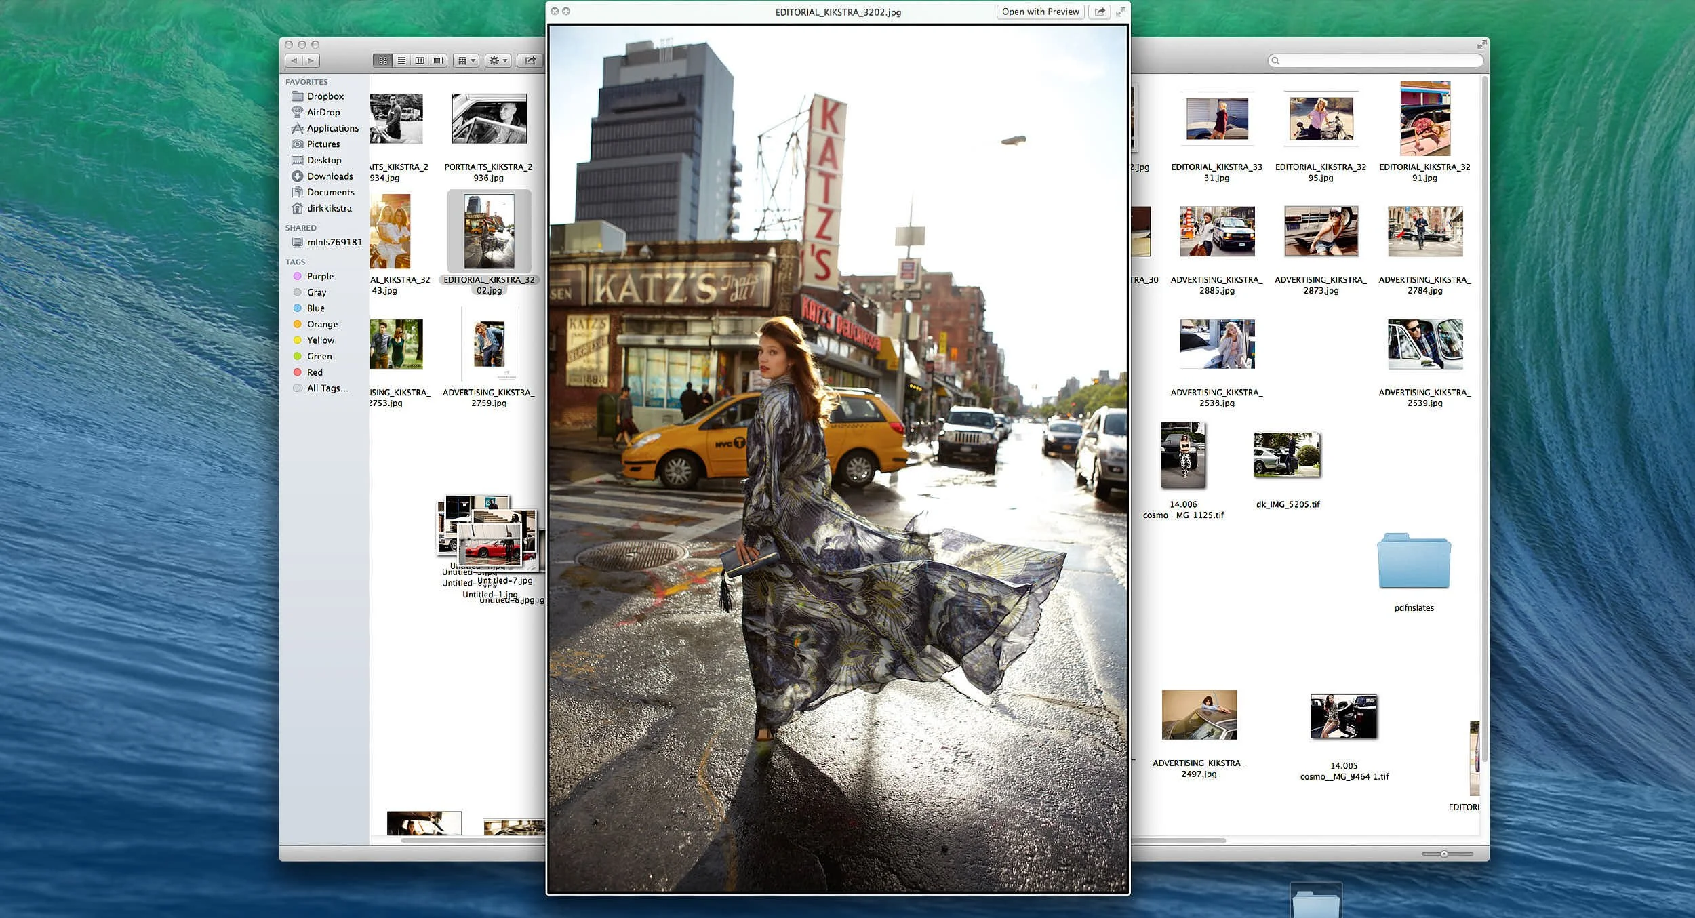1695x918 pixels.
Task: Open the action gear menu
Action: [x=497, y=60]
